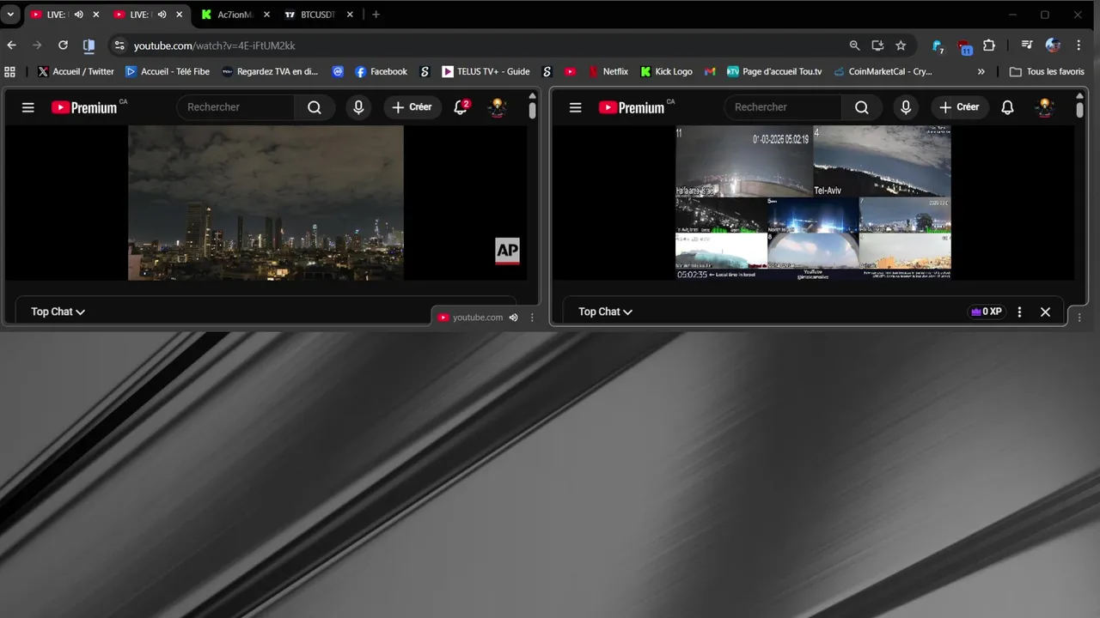Open the tab search dropdown arrow
This screenshot has width=1100, height=618.
click(x=10, y=15)
